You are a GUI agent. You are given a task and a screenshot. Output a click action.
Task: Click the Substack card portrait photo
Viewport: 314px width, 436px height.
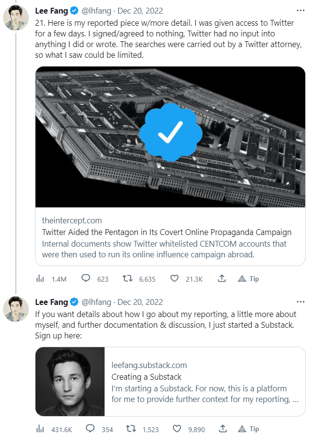[x=70, y=382]
